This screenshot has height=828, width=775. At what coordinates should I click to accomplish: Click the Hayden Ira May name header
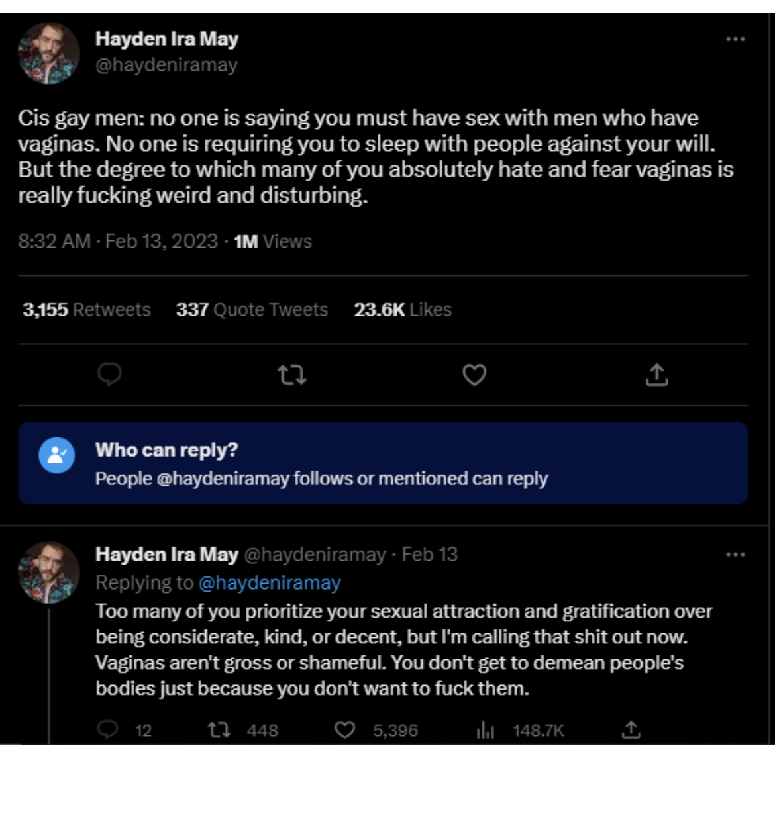[167, 39]
